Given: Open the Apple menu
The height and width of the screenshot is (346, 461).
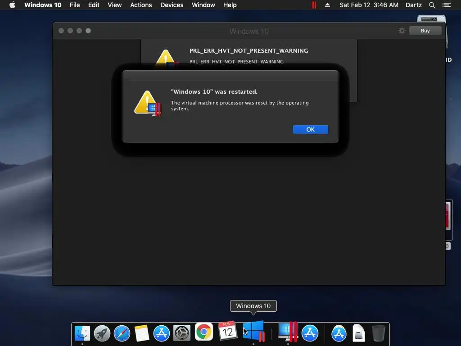Looking at the screenshot, I should tap(12, 5).
